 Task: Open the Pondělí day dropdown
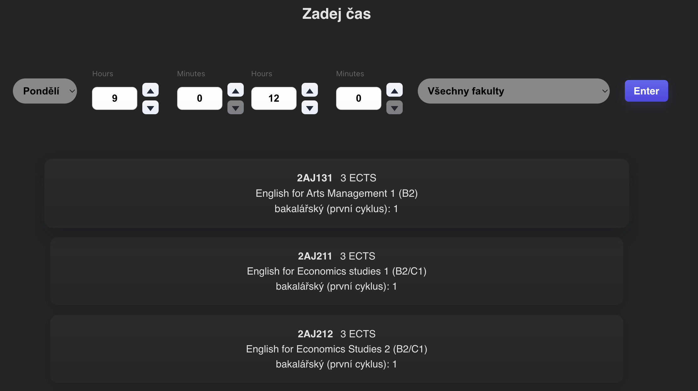click(45, 91)
